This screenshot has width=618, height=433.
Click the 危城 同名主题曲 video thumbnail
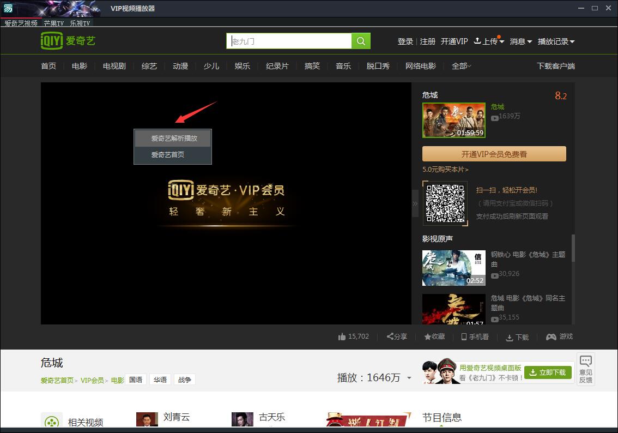[x=453, y=309]
